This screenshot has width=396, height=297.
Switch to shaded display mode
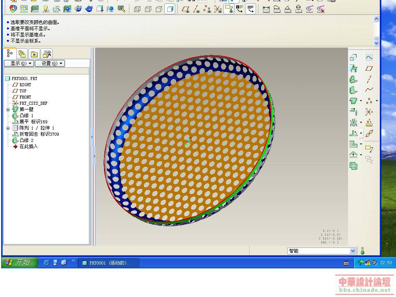[170, 9]
